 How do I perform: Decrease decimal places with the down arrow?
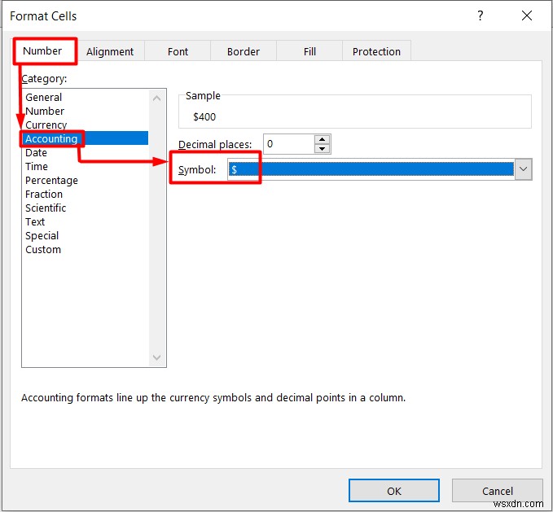point(322,148)
